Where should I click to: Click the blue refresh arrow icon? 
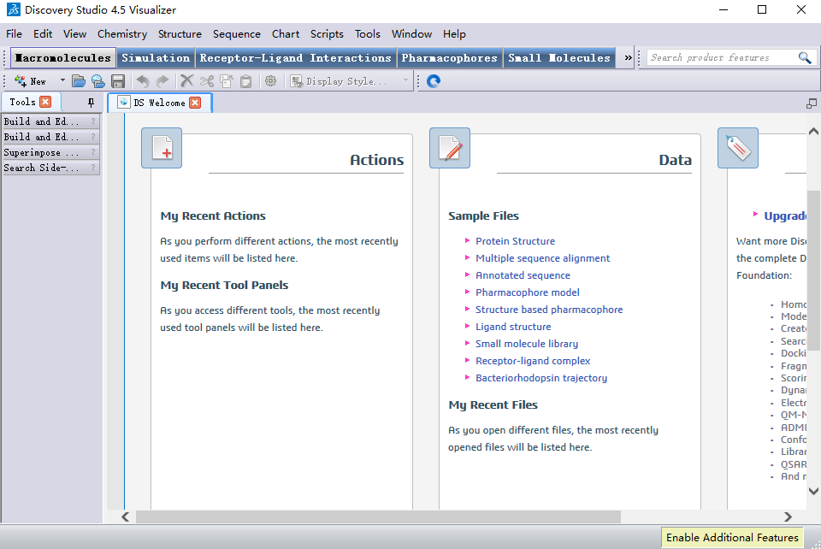(x=434, y=81)
